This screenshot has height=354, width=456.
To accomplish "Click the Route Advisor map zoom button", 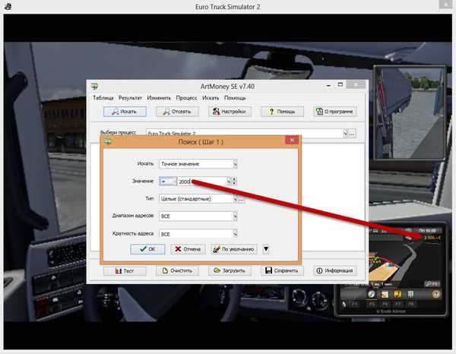I will (x=432, y=283).
